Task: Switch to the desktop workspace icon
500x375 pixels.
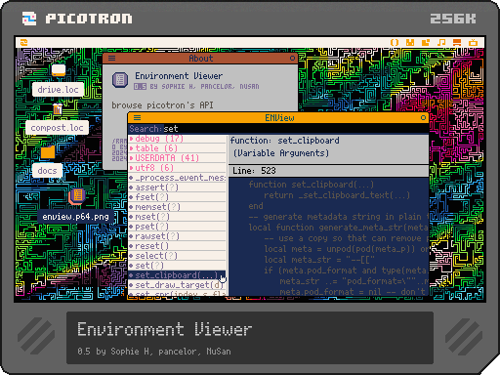Action: 457,42
